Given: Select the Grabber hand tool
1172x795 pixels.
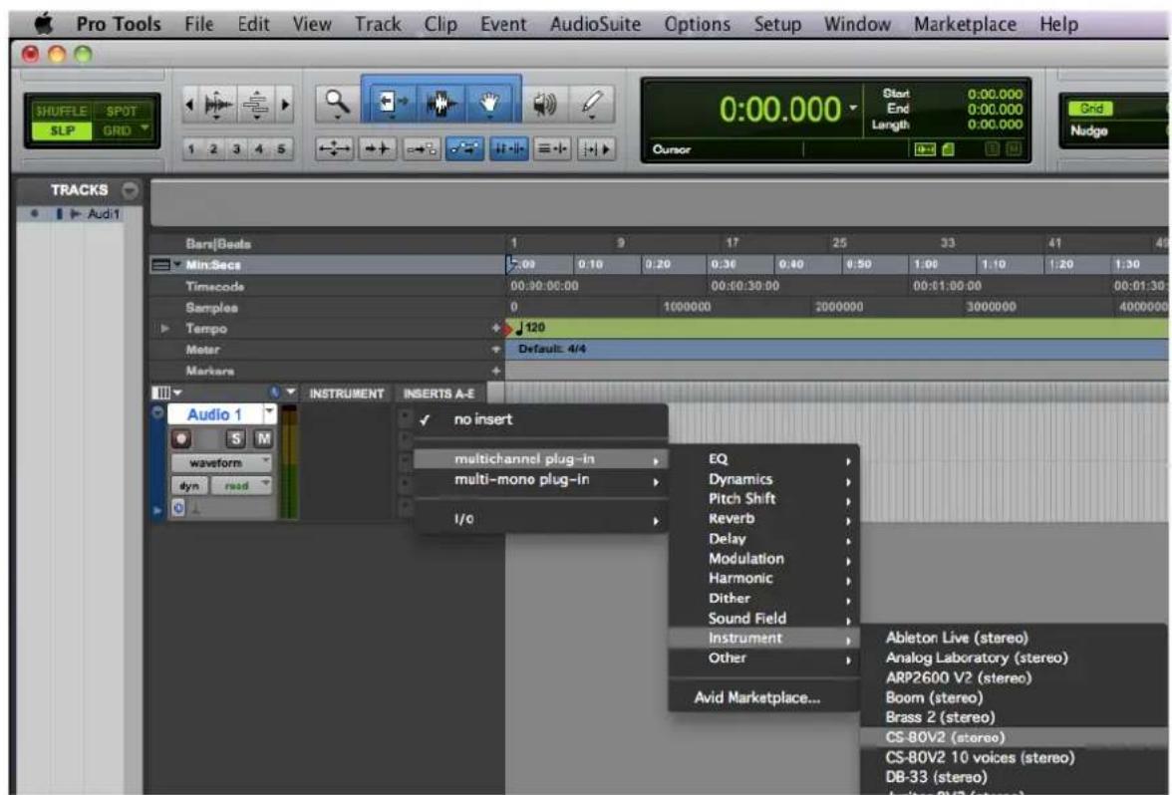Looking at the screenshot, I should (x=490, y=104).
